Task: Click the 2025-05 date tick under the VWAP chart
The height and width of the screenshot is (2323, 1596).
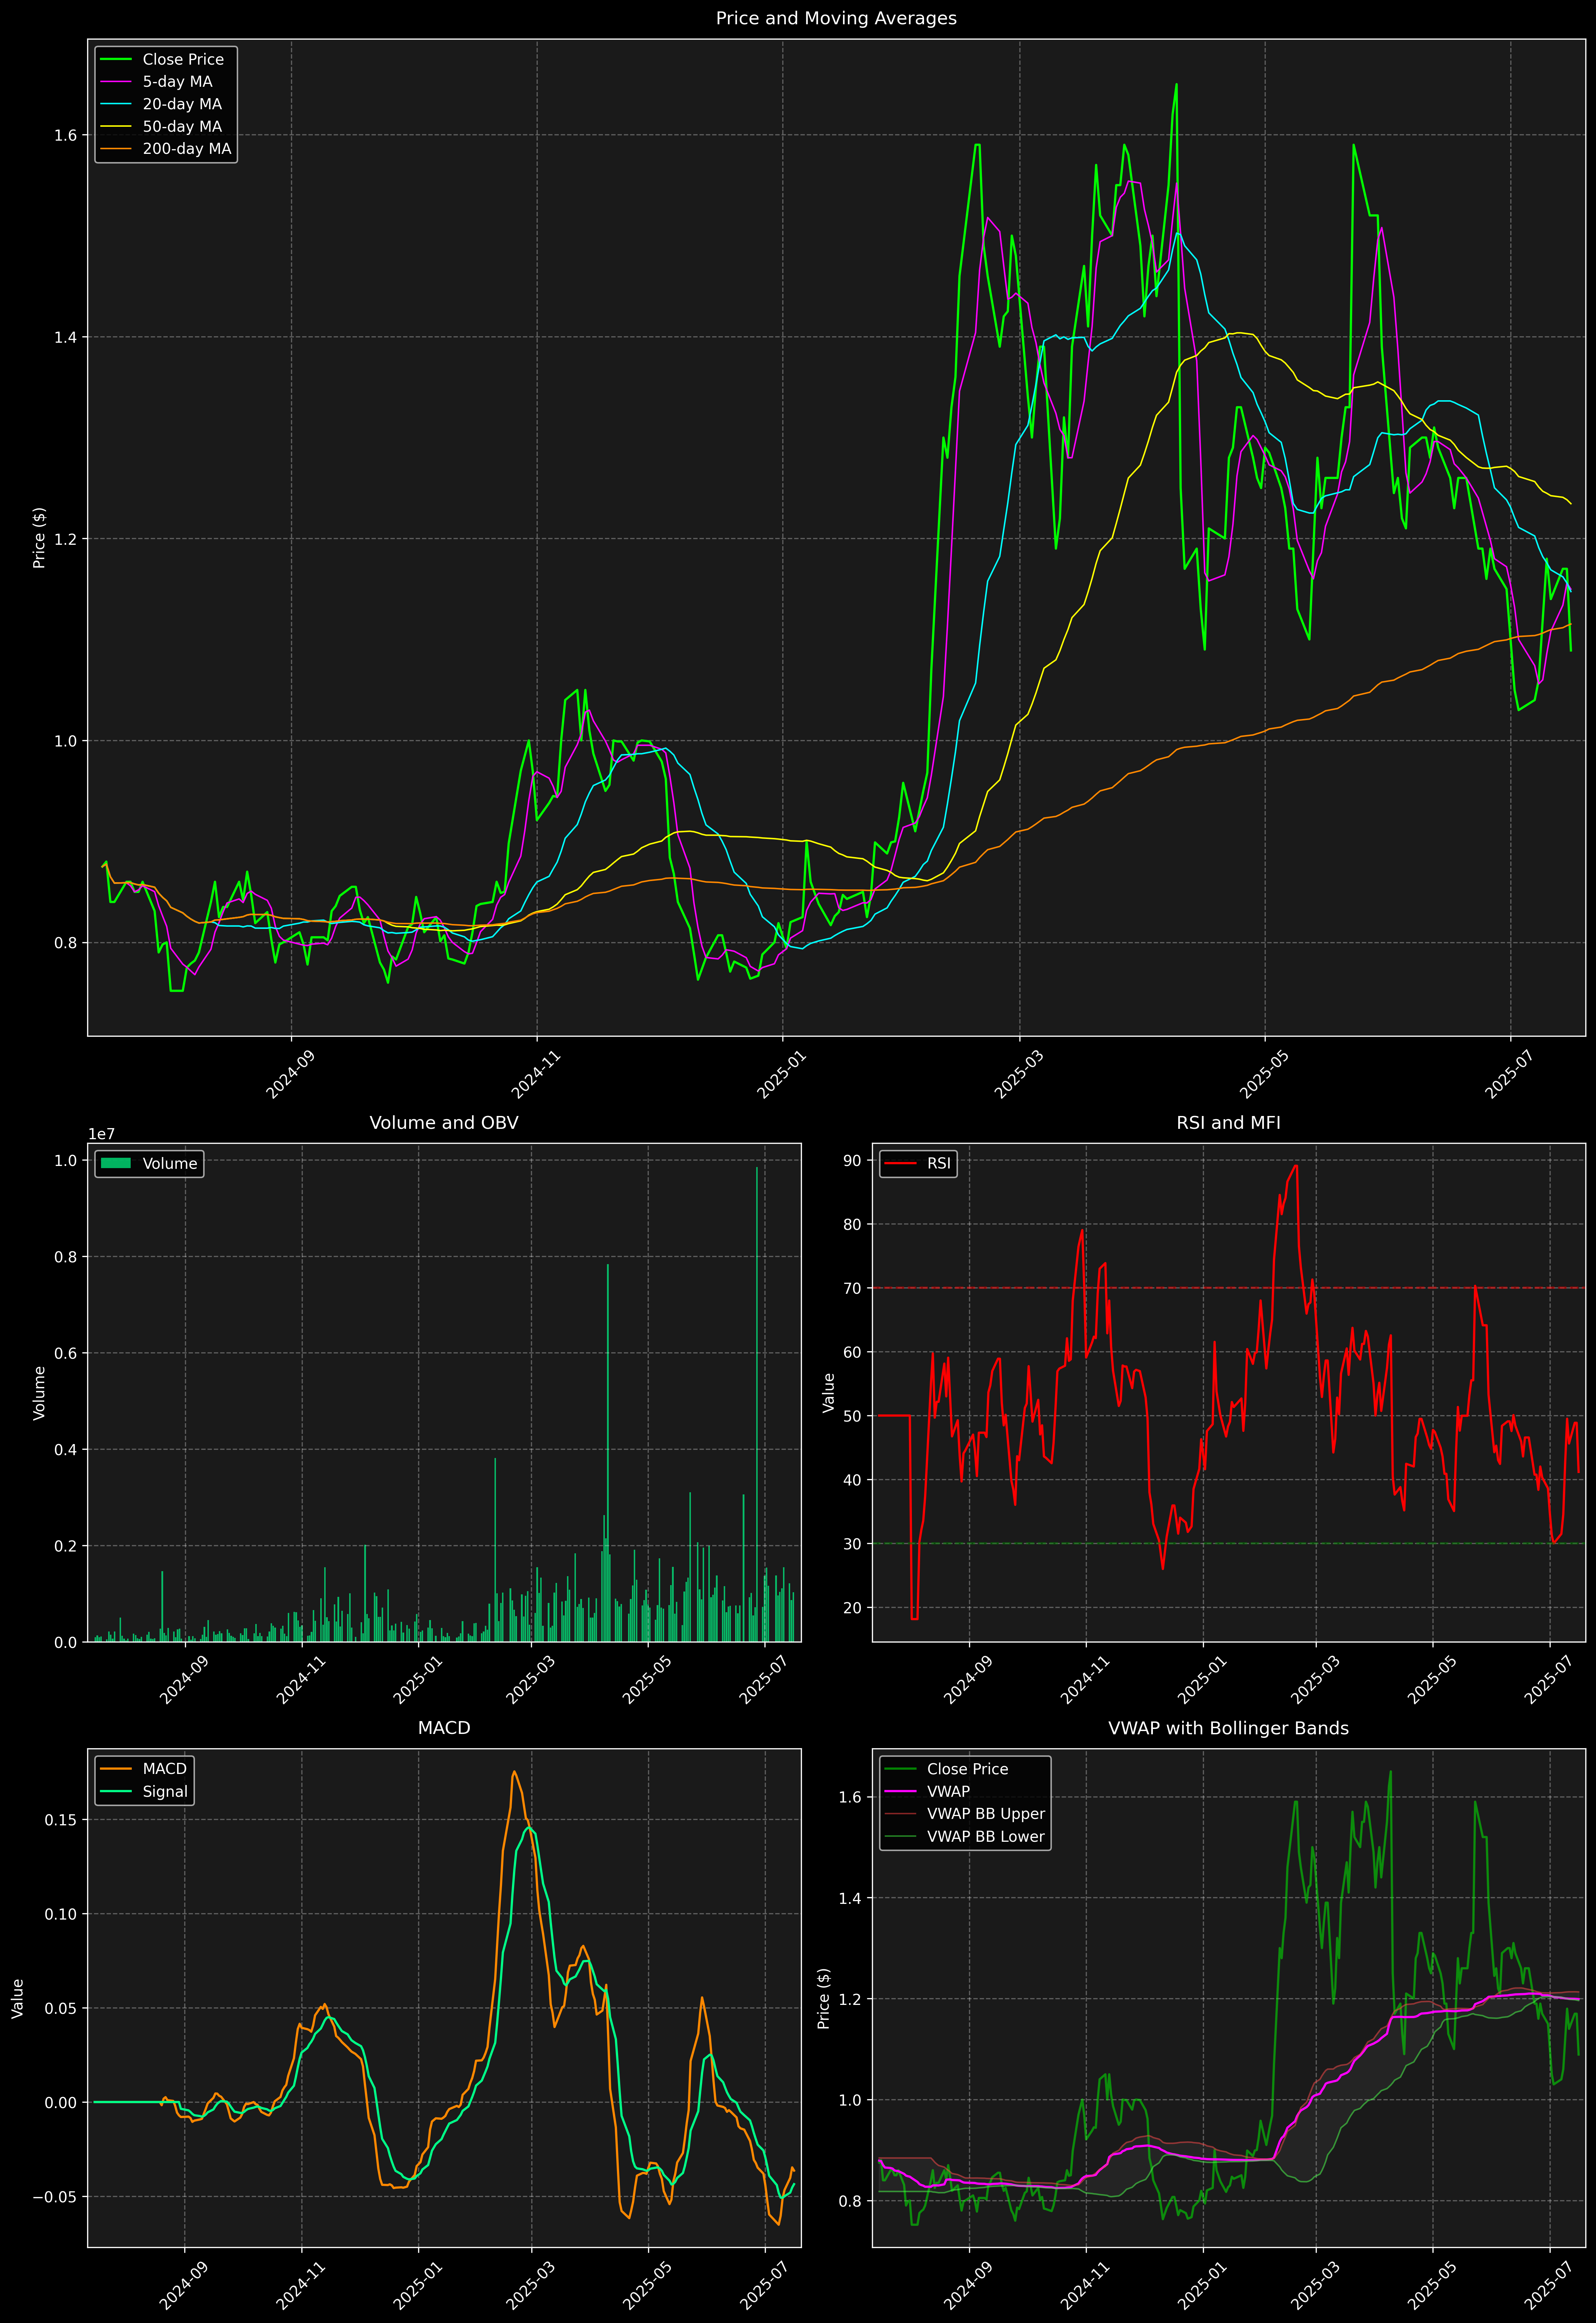Action: [1432, 2286]
